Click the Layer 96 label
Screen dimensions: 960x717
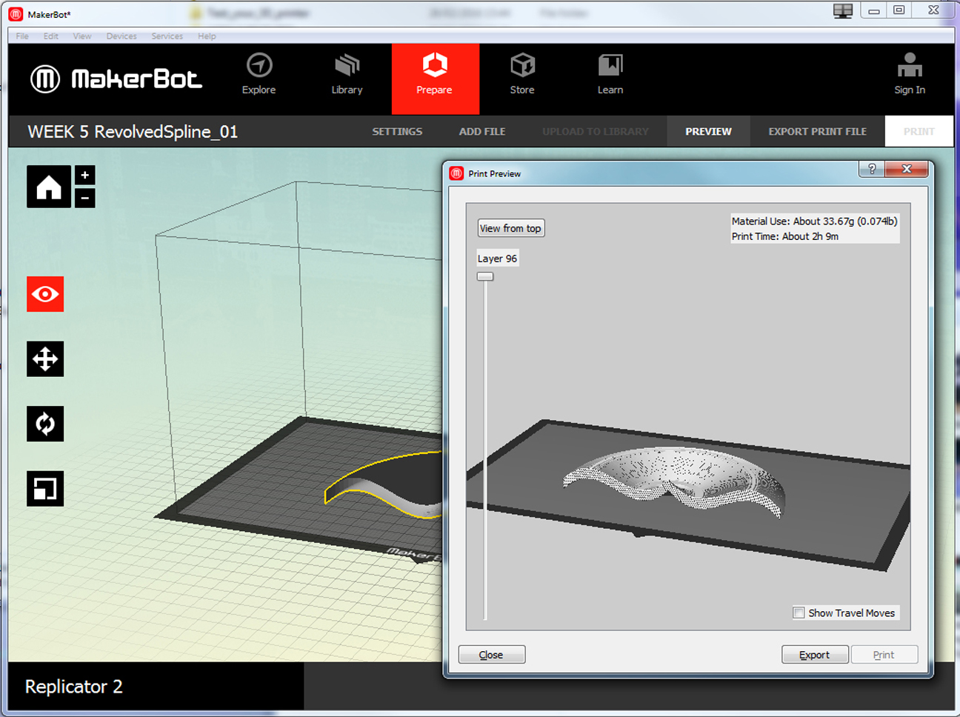coord(497,259)
